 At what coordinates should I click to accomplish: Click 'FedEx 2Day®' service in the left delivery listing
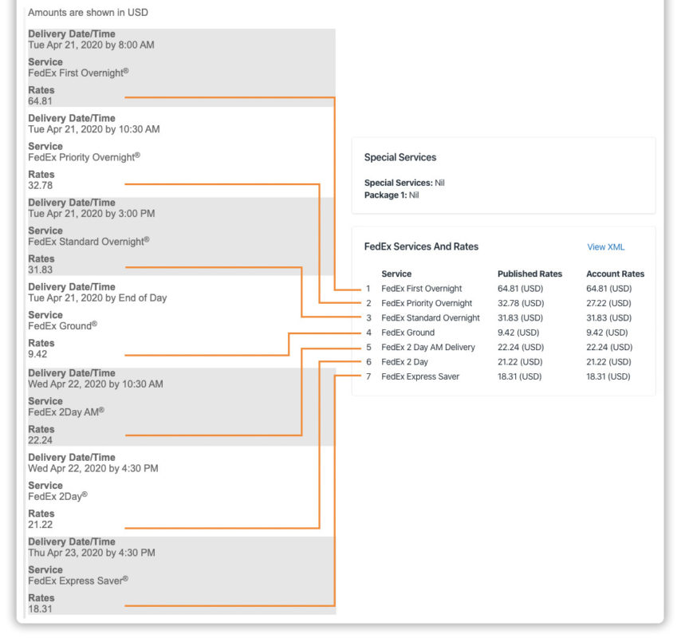coord(57,496)
